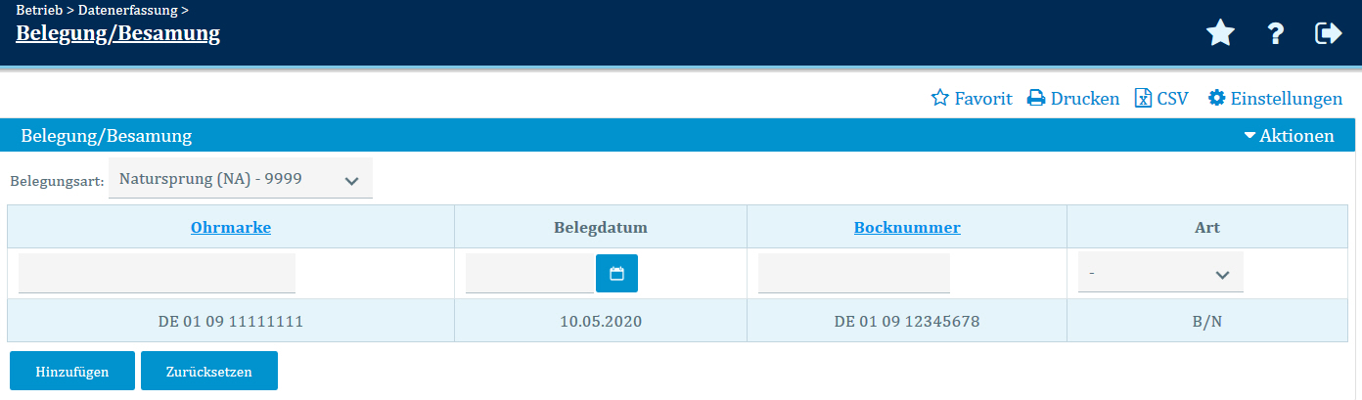Open the Belegungsart dropdown
Screen dimensions: 1362x400
coord(241,180)
